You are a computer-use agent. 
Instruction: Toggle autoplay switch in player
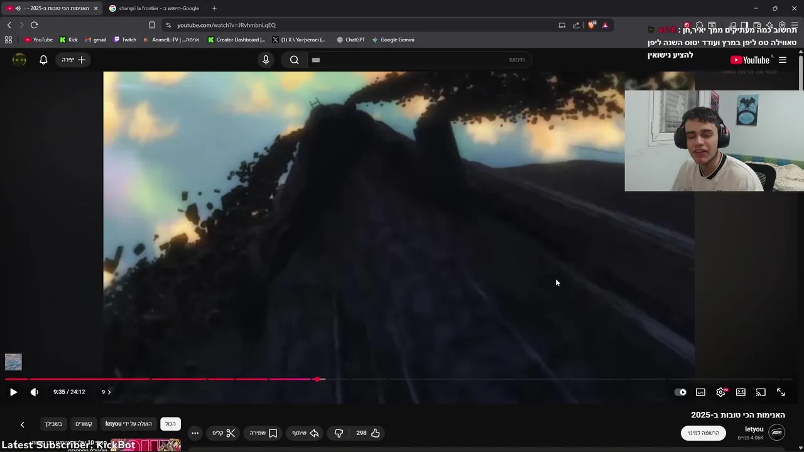coord(680,392)
